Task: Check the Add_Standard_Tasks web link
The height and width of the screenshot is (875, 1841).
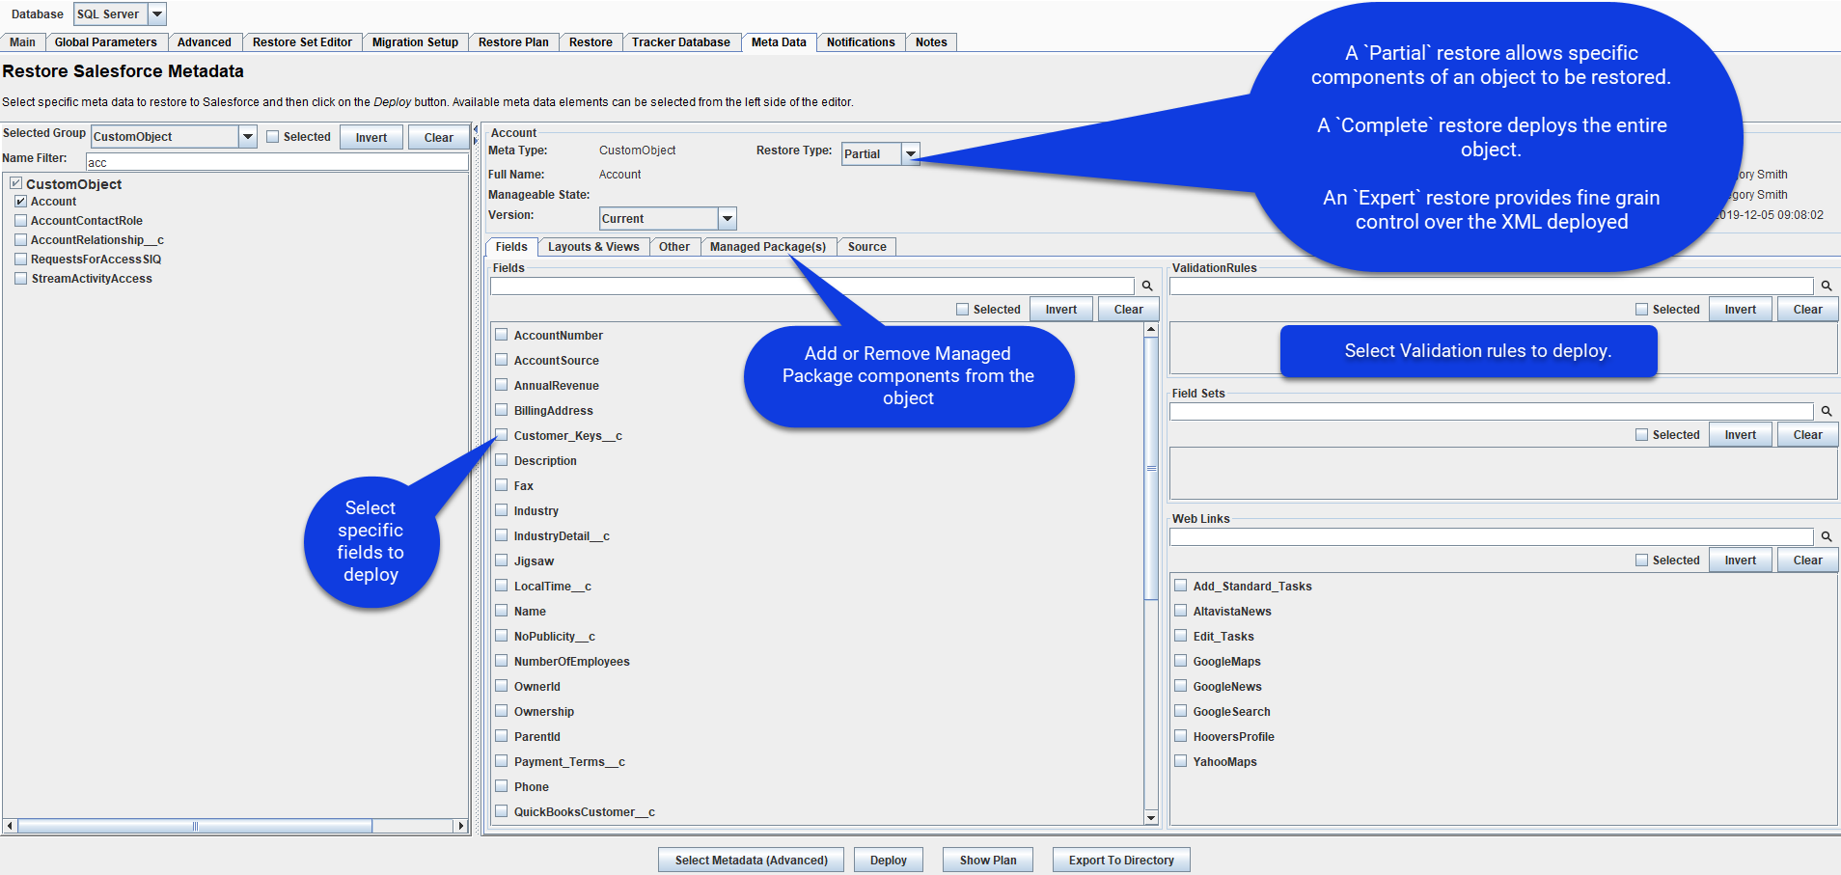Action: 1181,586
